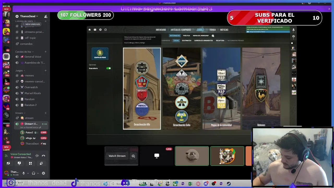Disconnect from voice channel
Image resolution: width=334 pixels, height=188 pixels.
(x=44, y=156)
